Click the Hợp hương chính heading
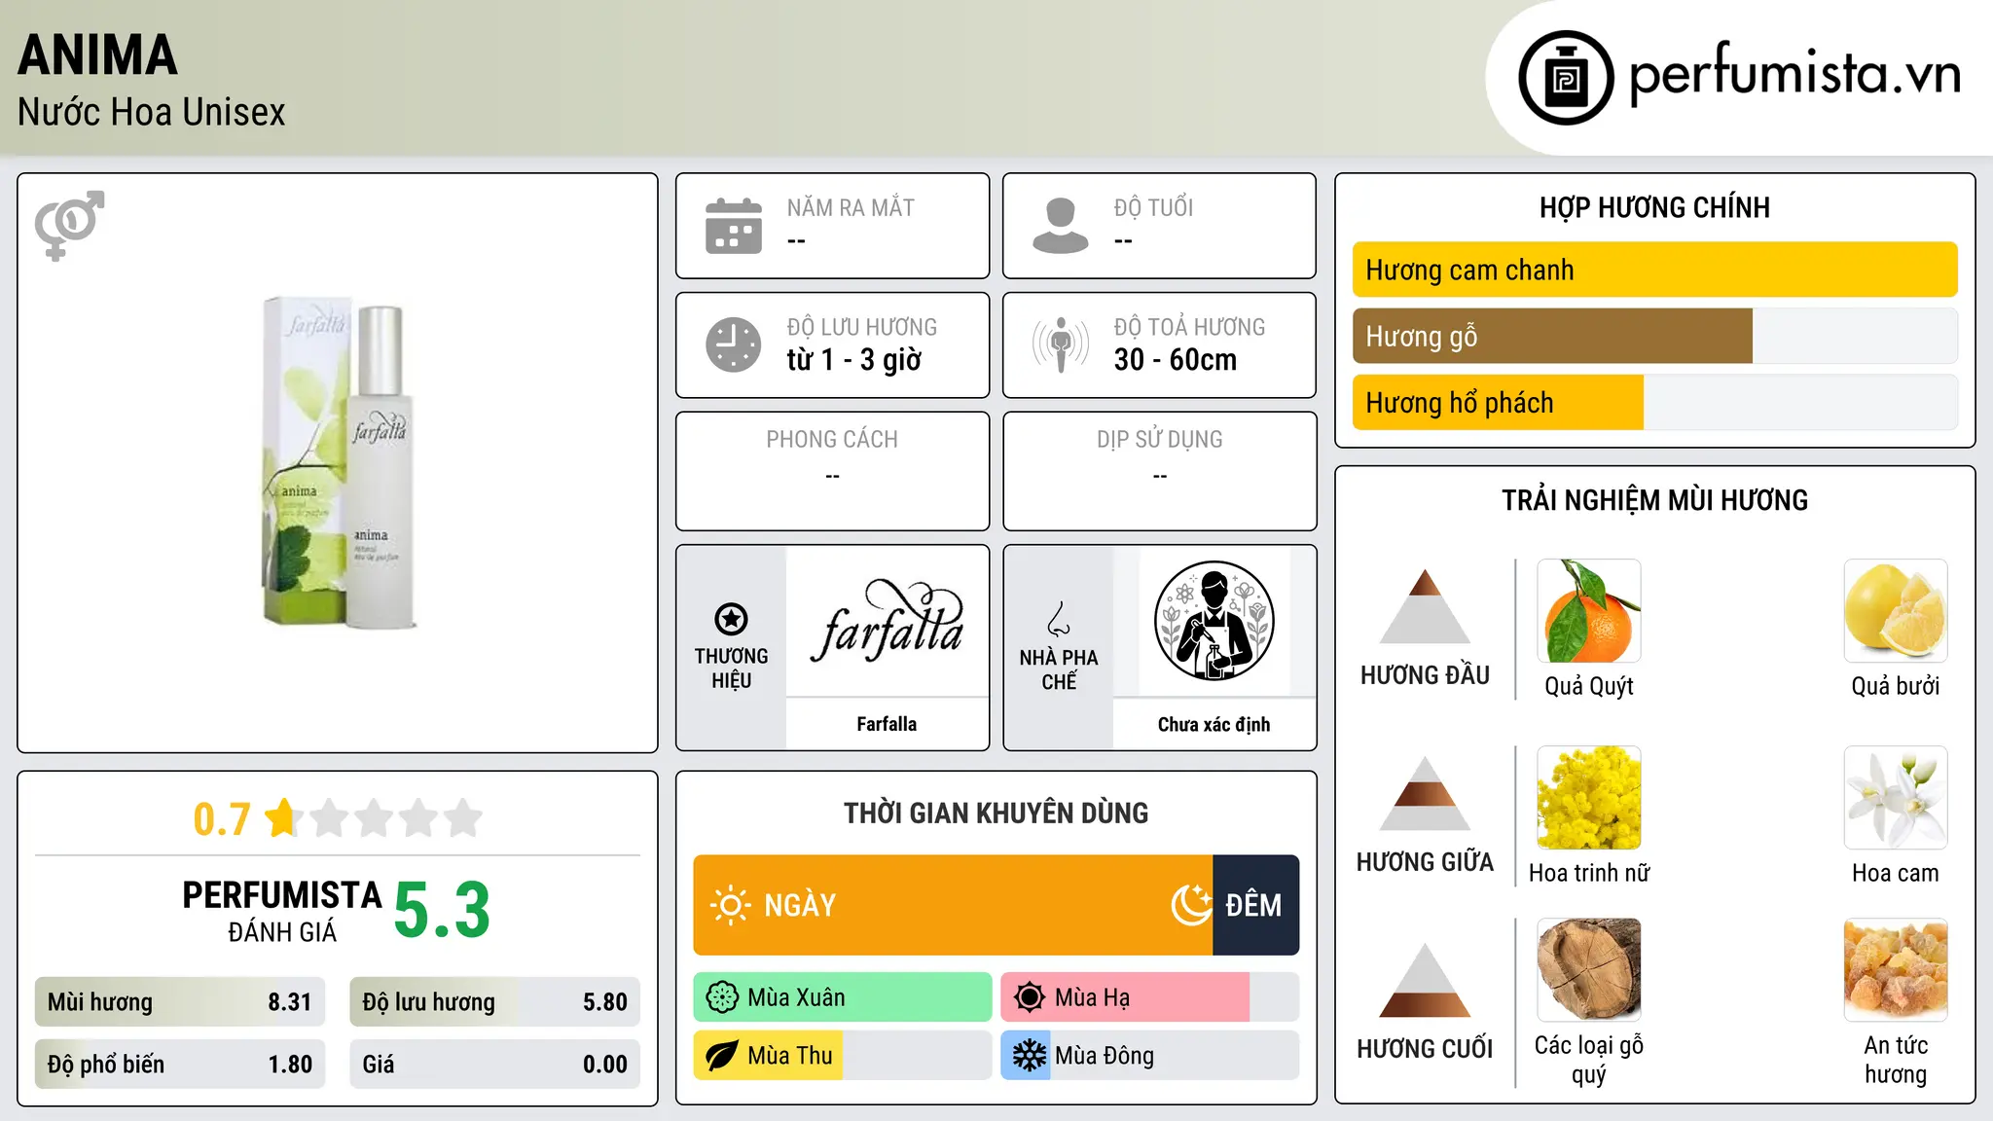 click(1654, 207)
